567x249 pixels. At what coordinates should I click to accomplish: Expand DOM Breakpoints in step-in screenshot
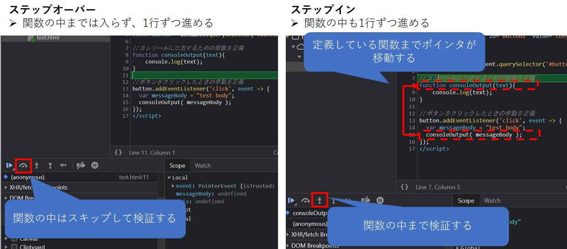[288, 245]
